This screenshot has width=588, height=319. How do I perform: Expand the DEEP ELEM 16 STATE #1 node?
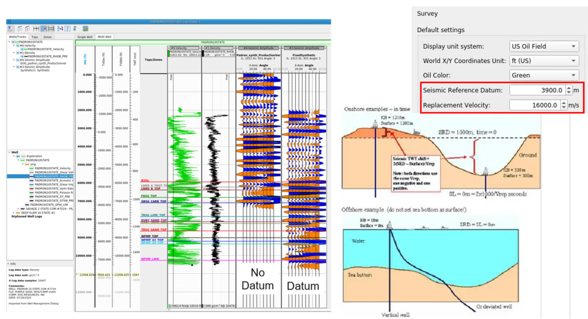14,213
